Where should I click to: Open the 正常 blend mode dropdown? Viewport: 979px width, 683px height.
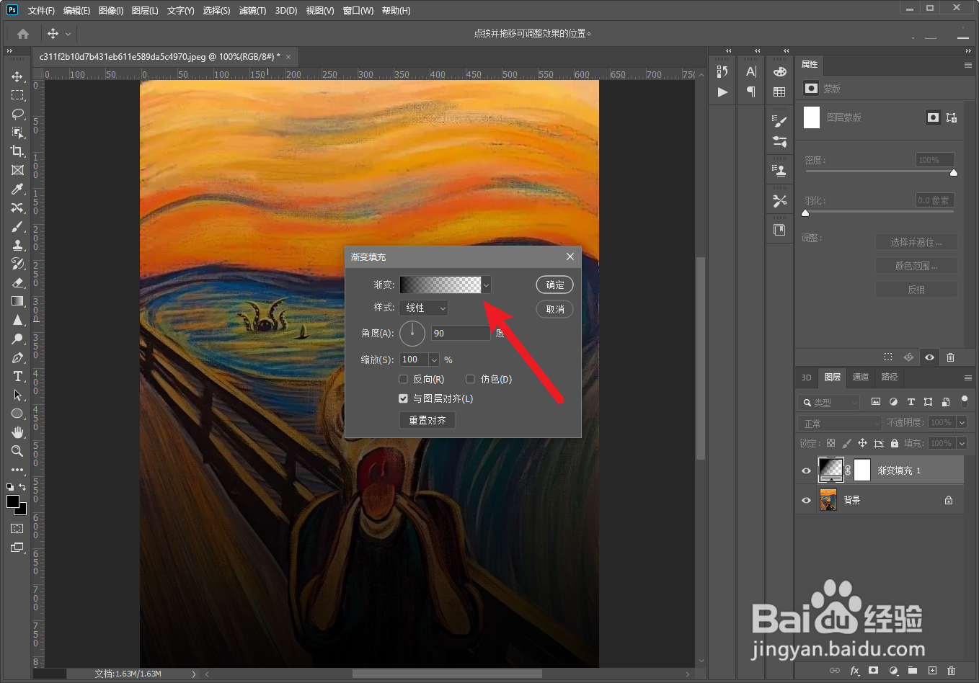pyautogui.click(x=840, y=423)
